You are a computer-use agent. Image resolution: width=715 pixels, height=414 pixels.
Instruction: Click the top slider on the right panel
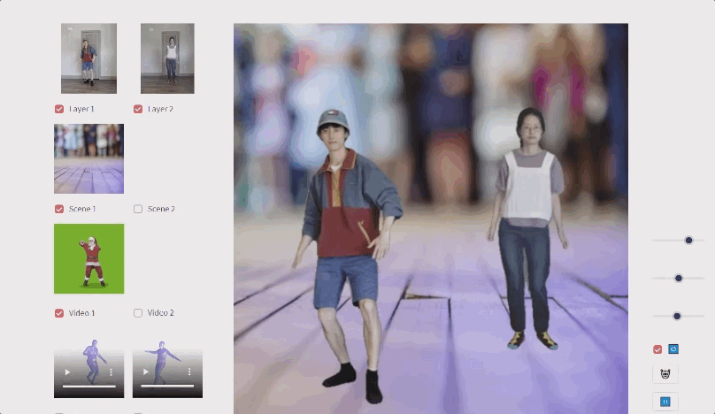[x=679, y=241]
